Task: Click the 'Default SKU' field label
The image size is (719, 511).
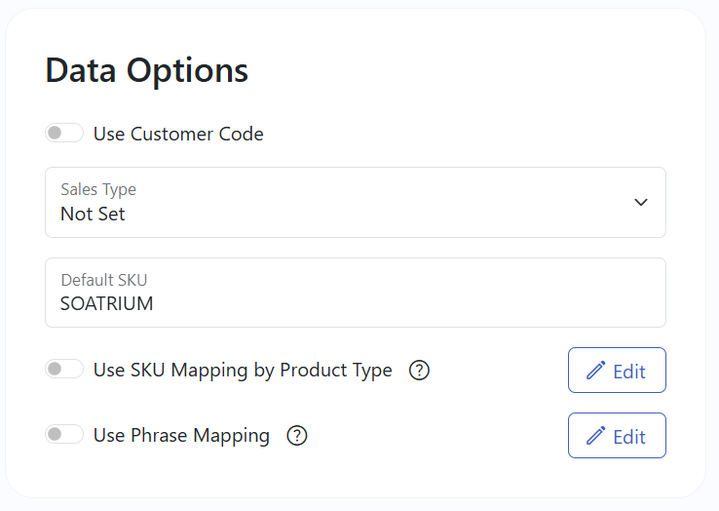Action: tap(103, 280)
